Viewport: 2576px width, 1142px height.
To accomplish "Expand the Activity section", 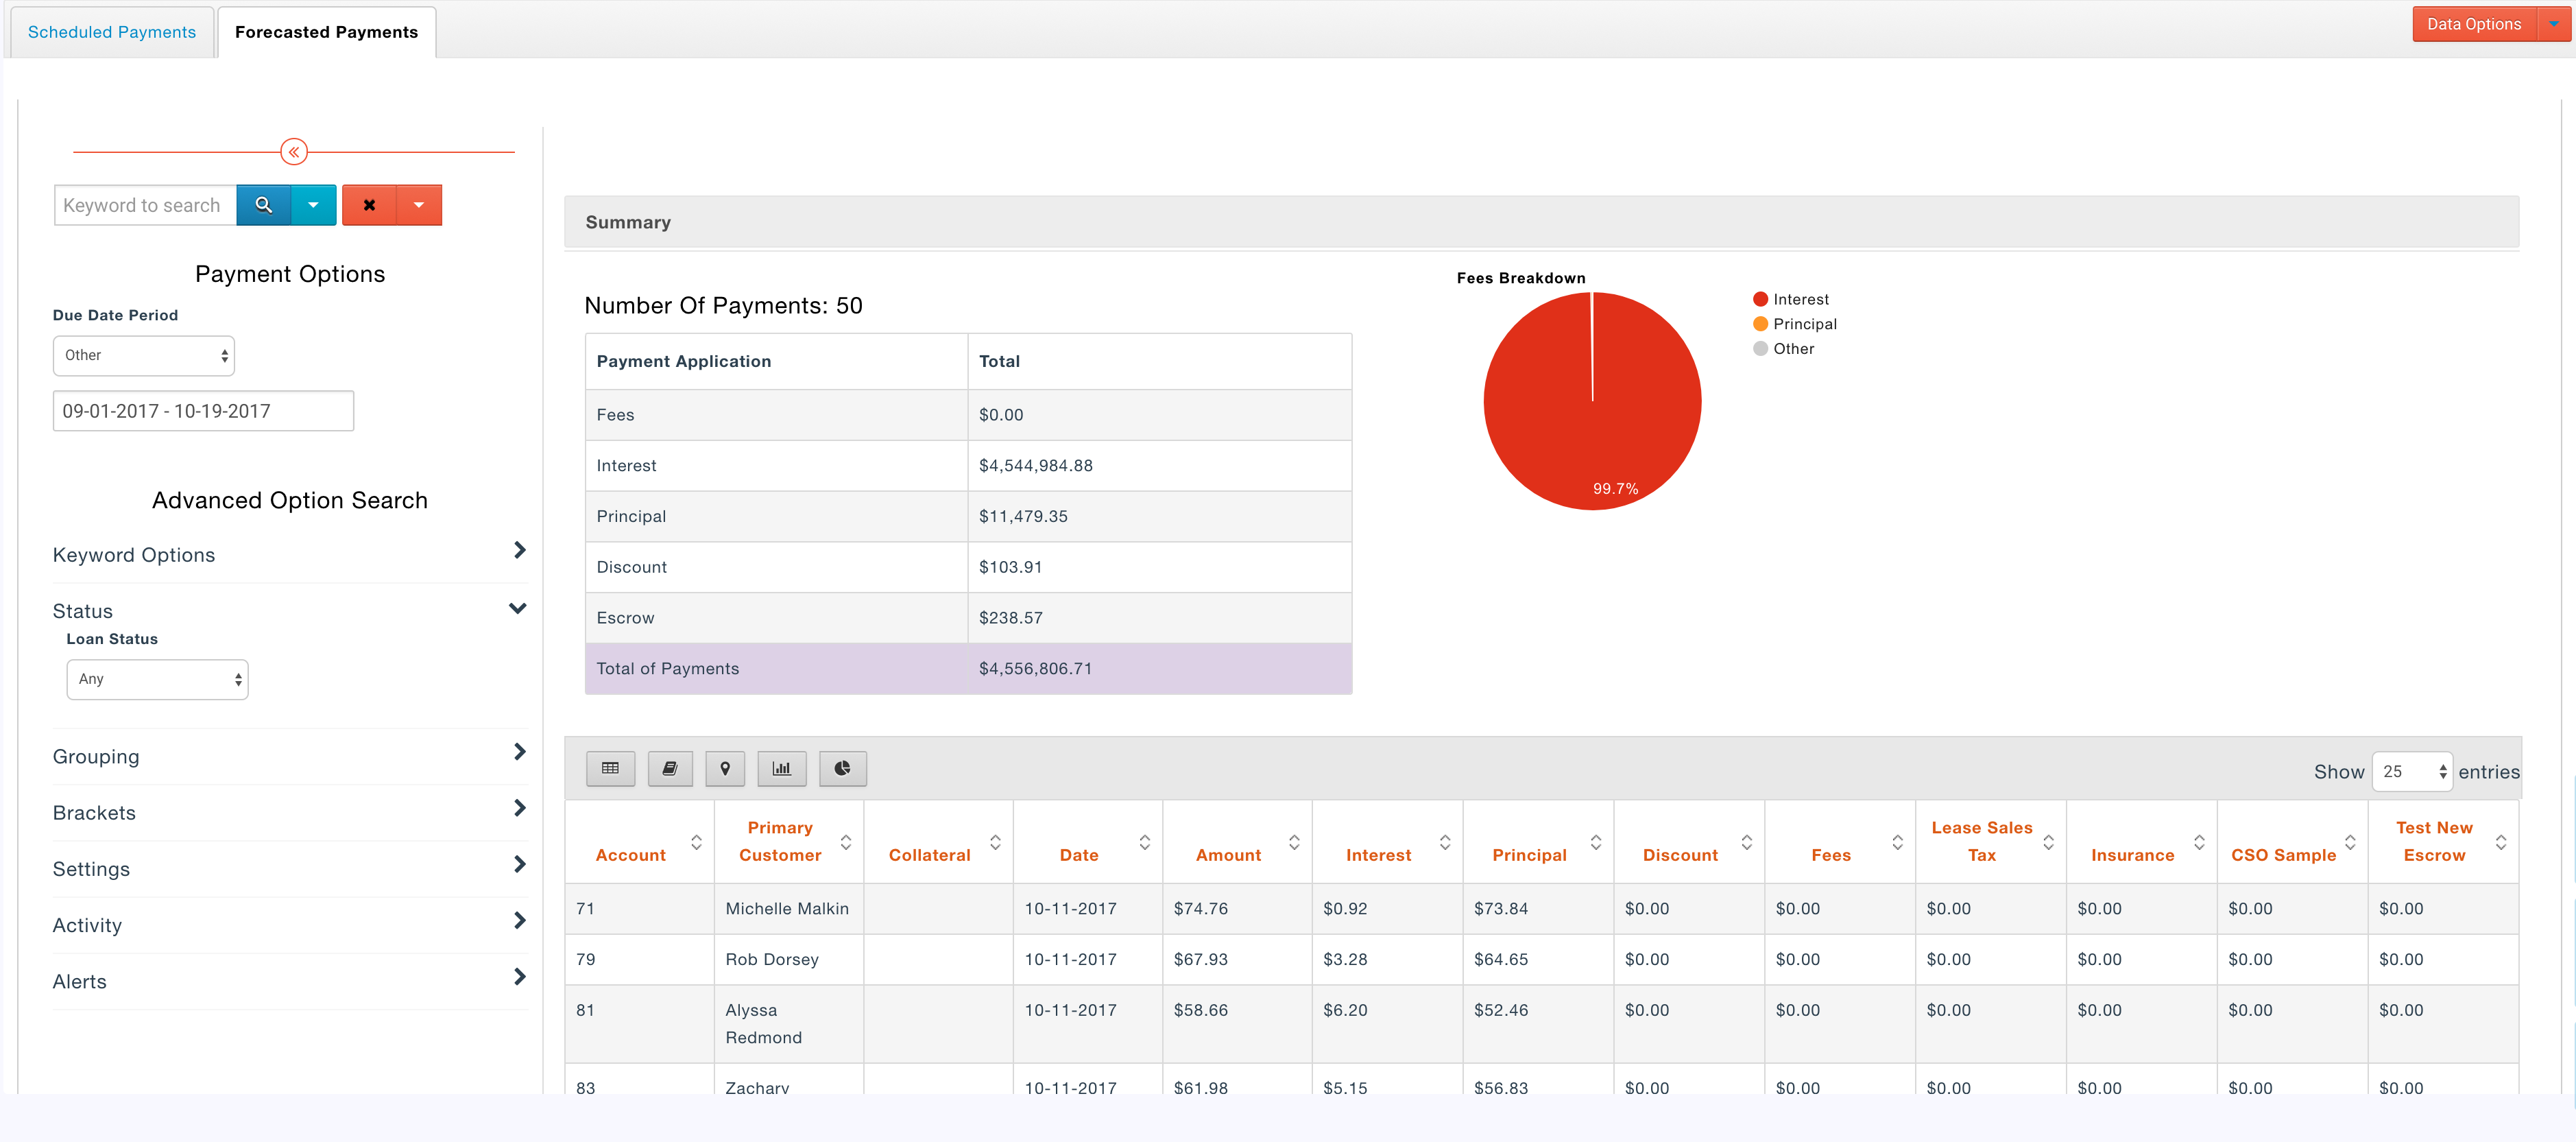I will pos(289,925).
